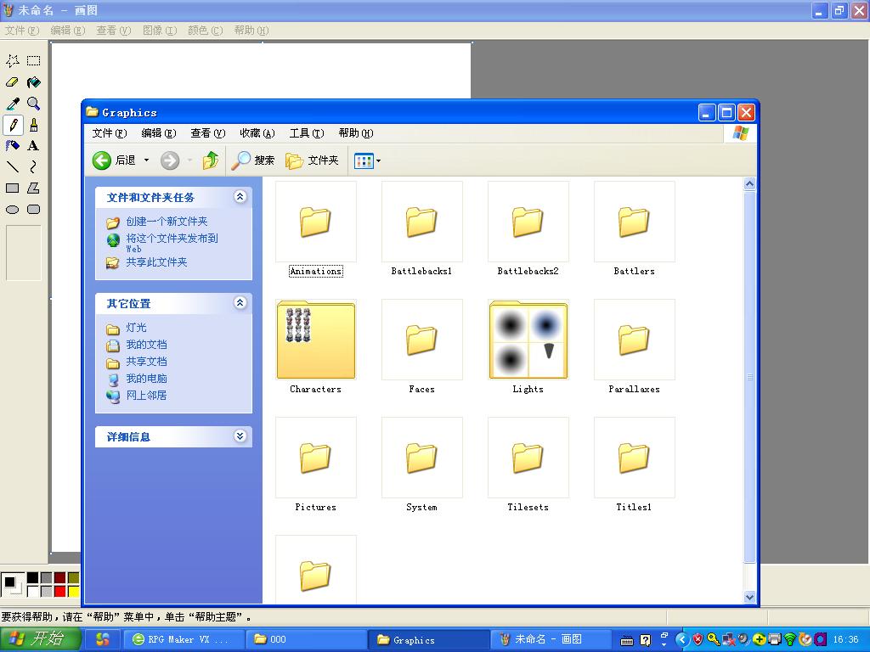Screen dimensions: 870x652
Task: Collapse the 其它位置 panel
Action: coord(240,303)
